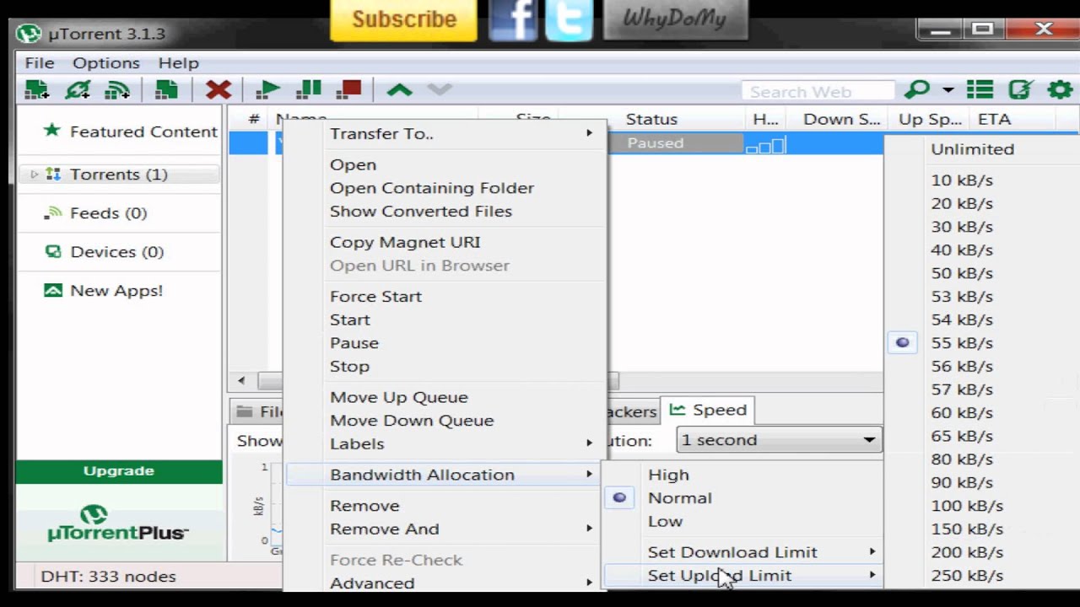
Task: Select the 55 kB/s upload limit
Action: tap(962, 343)
